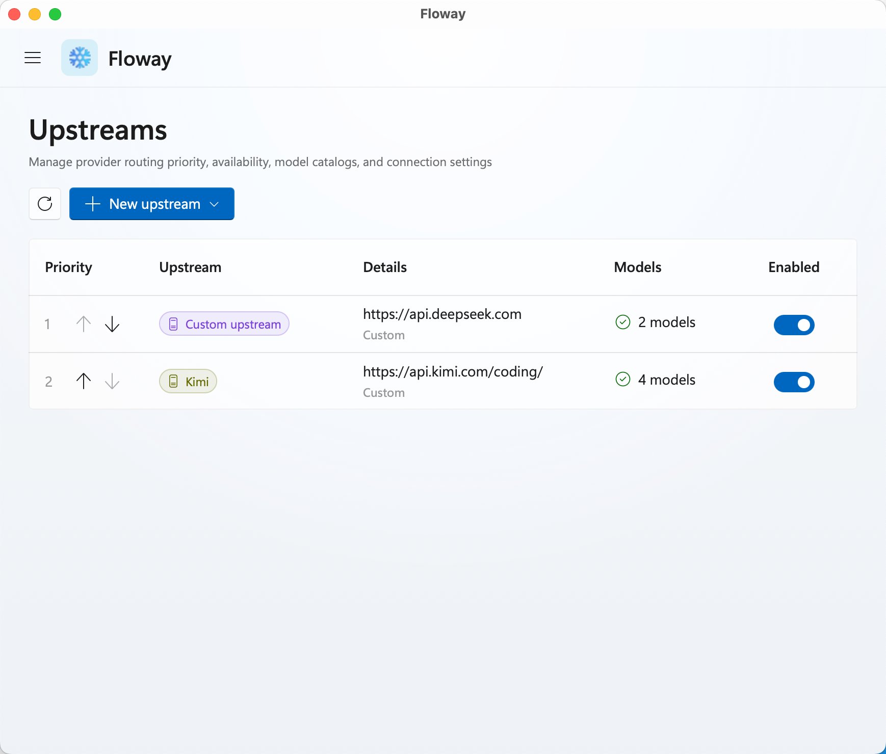
Task: Open the hamburger navigation menu
Action: 33,58
